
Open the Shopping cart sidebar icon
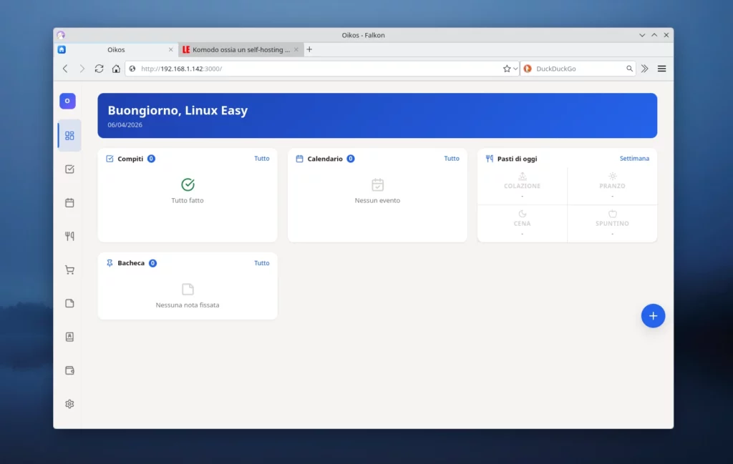(69, 270)
